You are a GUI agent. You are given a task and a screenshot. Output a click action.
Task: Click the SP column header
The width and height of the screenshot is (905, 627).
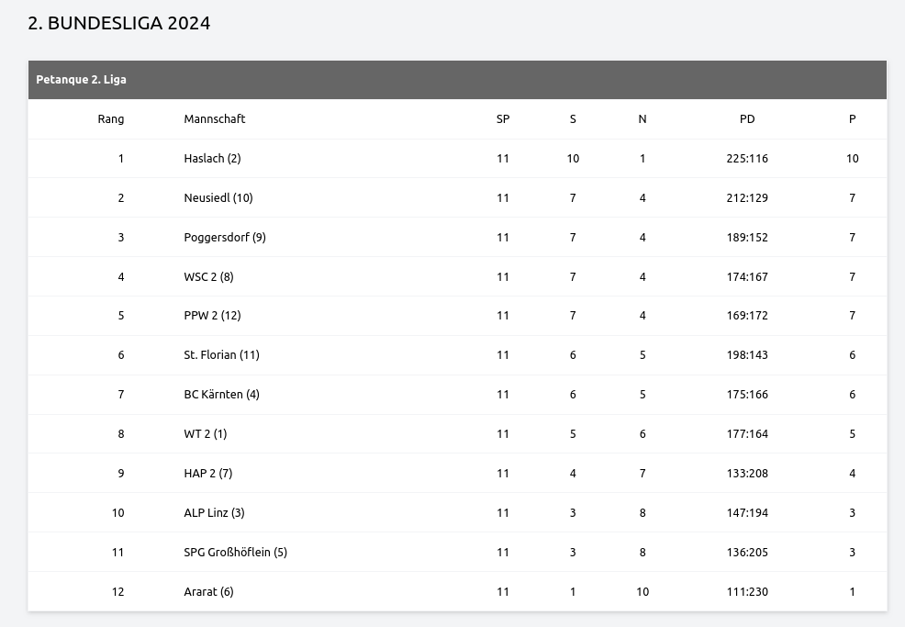click(x=503, y=118)
